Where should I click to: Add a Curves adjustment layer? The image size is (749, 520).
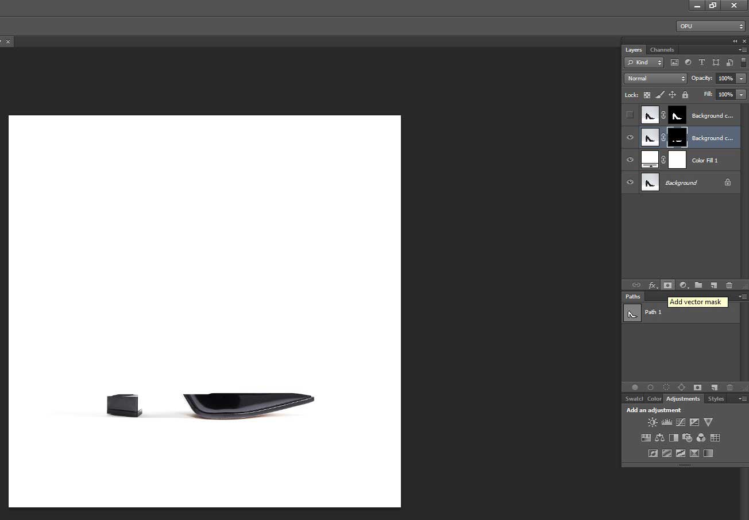coord(680,422)
